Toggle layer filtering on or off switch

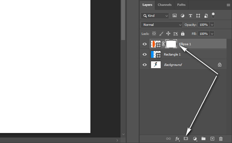[x=213, y=15]
